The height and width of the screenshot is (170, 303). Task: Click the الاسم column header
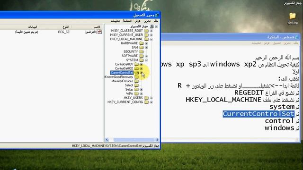87,27
